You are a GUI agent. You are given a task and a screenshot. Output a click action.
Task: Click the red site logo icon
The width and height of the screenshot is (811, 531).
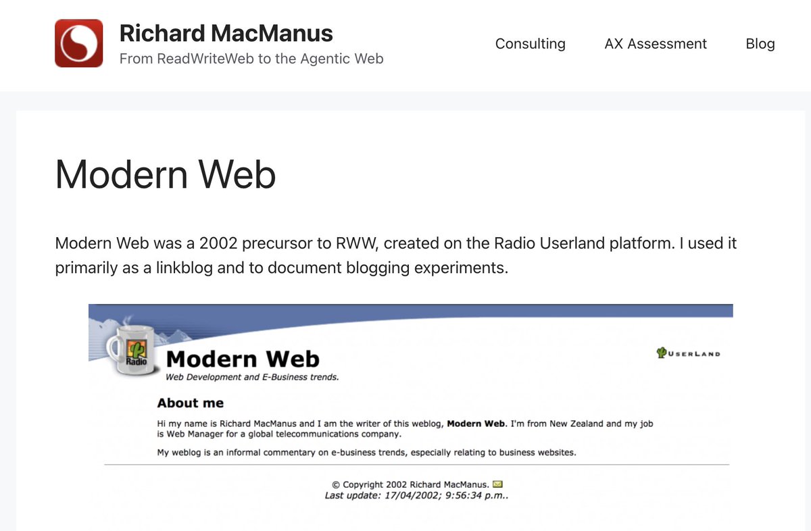pos(79,43)
